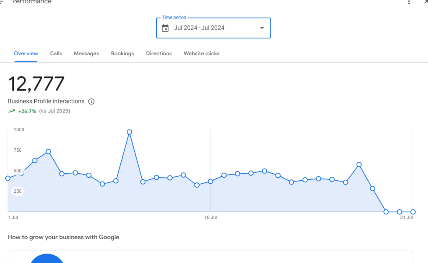Go to the Bookings tab
The height and width of the screenshot is (263, 428).
122,54
